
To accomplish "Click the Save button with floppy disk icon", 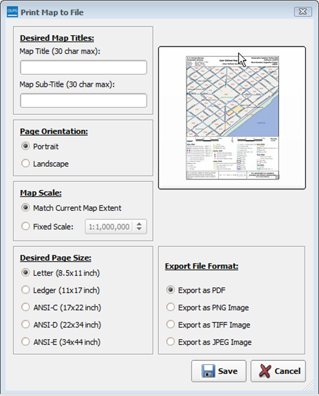I will [219, 371].
